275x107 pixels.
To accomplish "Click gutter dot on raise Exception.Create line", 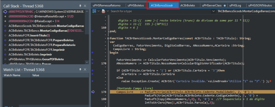I will click(92, 81).
